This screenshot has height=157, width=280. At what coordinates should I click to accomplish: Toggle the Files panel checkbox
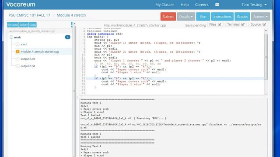pos(220,24)
